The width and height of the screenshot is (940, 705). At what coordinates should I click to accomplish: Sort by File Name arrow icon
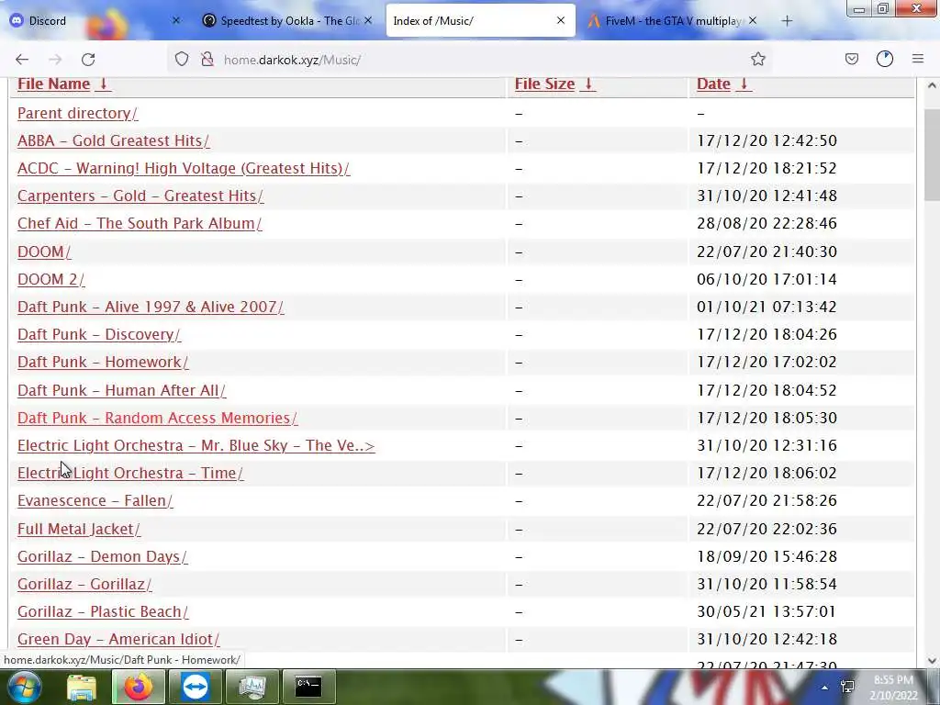pyautogui.click(x=103, y=84)
